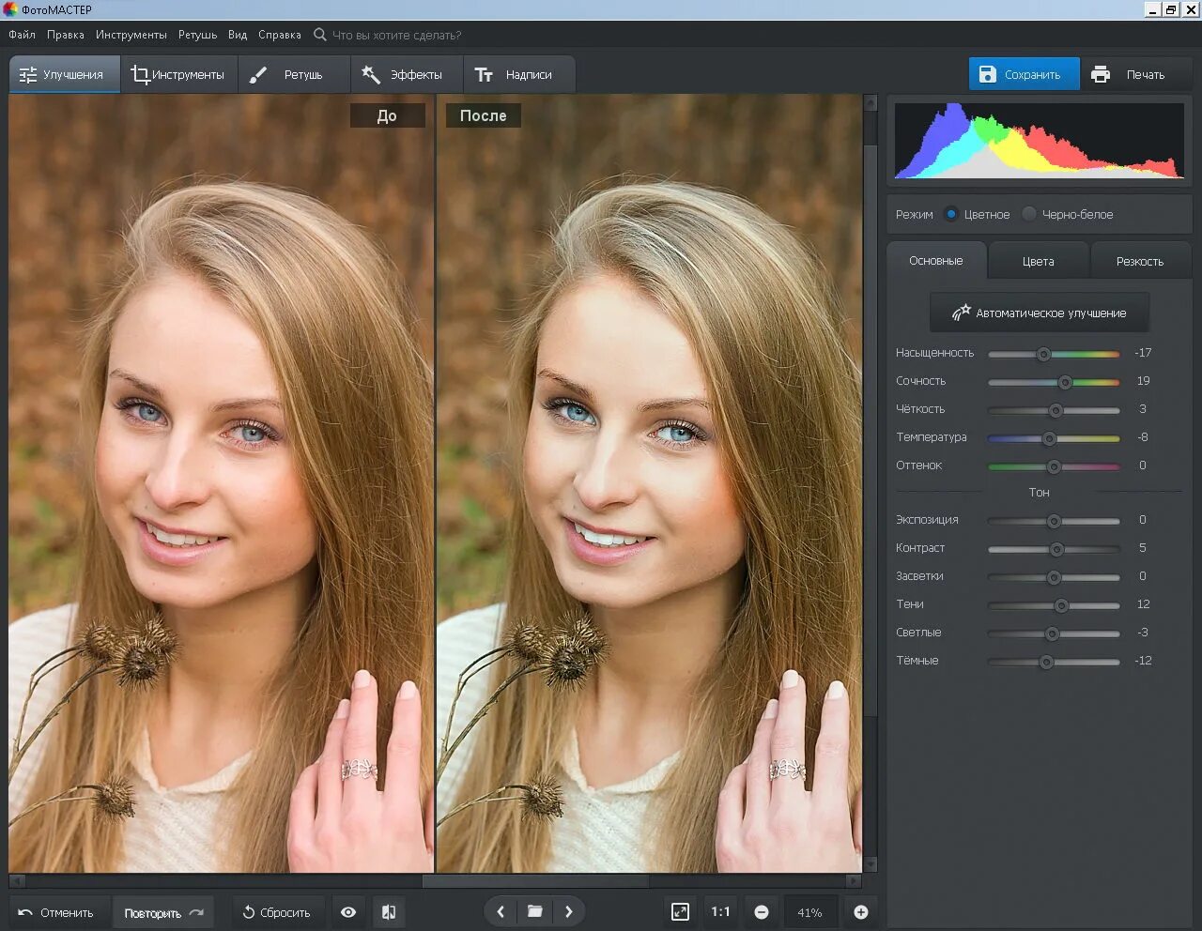Click the Тени value 12
This screenshot has width=1202, height=931.
[1143, 604]
